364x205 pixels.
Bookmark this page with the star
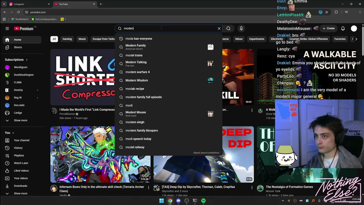click(x=327, y=12)
